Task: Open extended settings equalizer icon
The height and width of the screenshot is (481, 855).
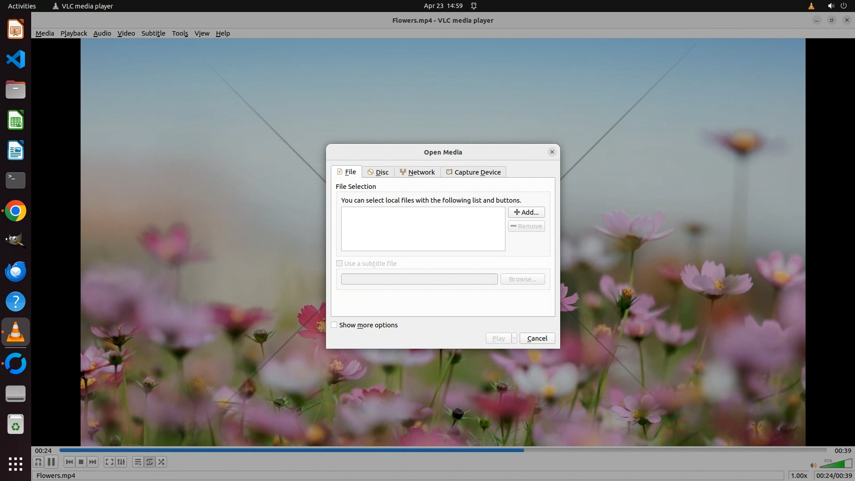Action: pyautogui.click(x=121, y=462)
